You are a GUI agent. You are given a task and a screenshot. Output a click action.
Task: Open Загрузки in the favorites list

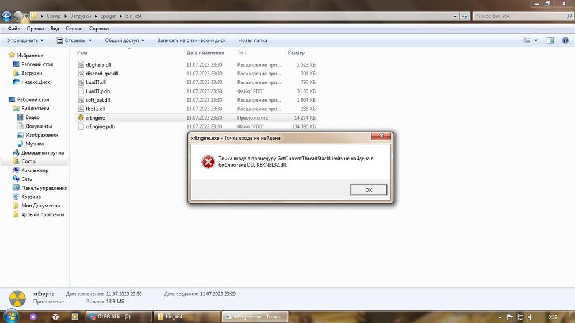pyautogui.click(x=32, y=73)
